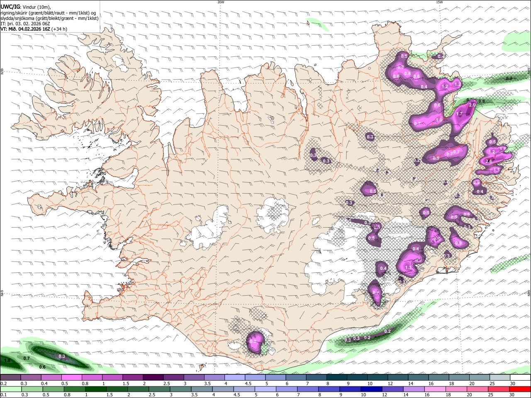This screenshot has width=531, height=398.
Task: Select the top-row 2 dark purple legend swatch
Action: coord(153,377)
